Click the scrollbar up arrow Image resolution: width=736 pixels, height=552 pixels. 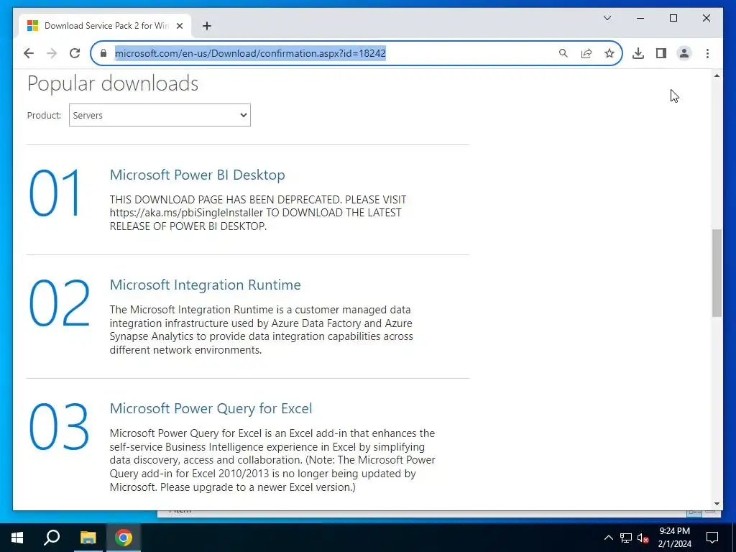717,75
